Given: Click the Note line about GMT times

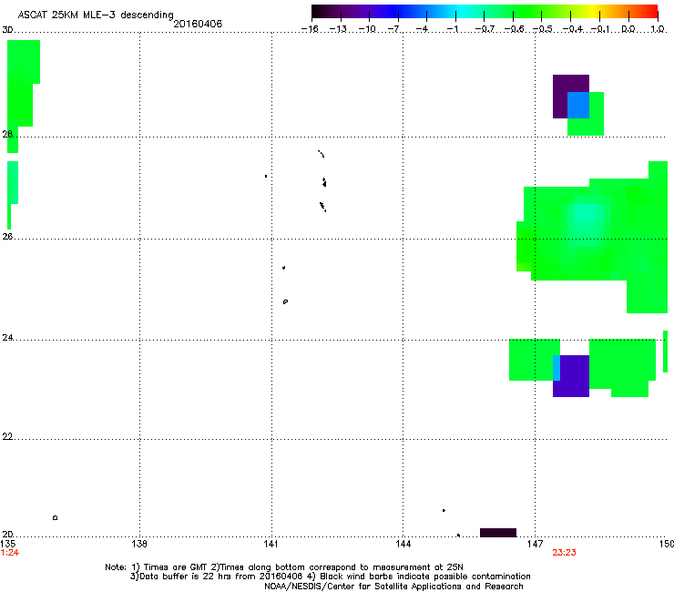Looking at the screenshot, I should (283, 567).
